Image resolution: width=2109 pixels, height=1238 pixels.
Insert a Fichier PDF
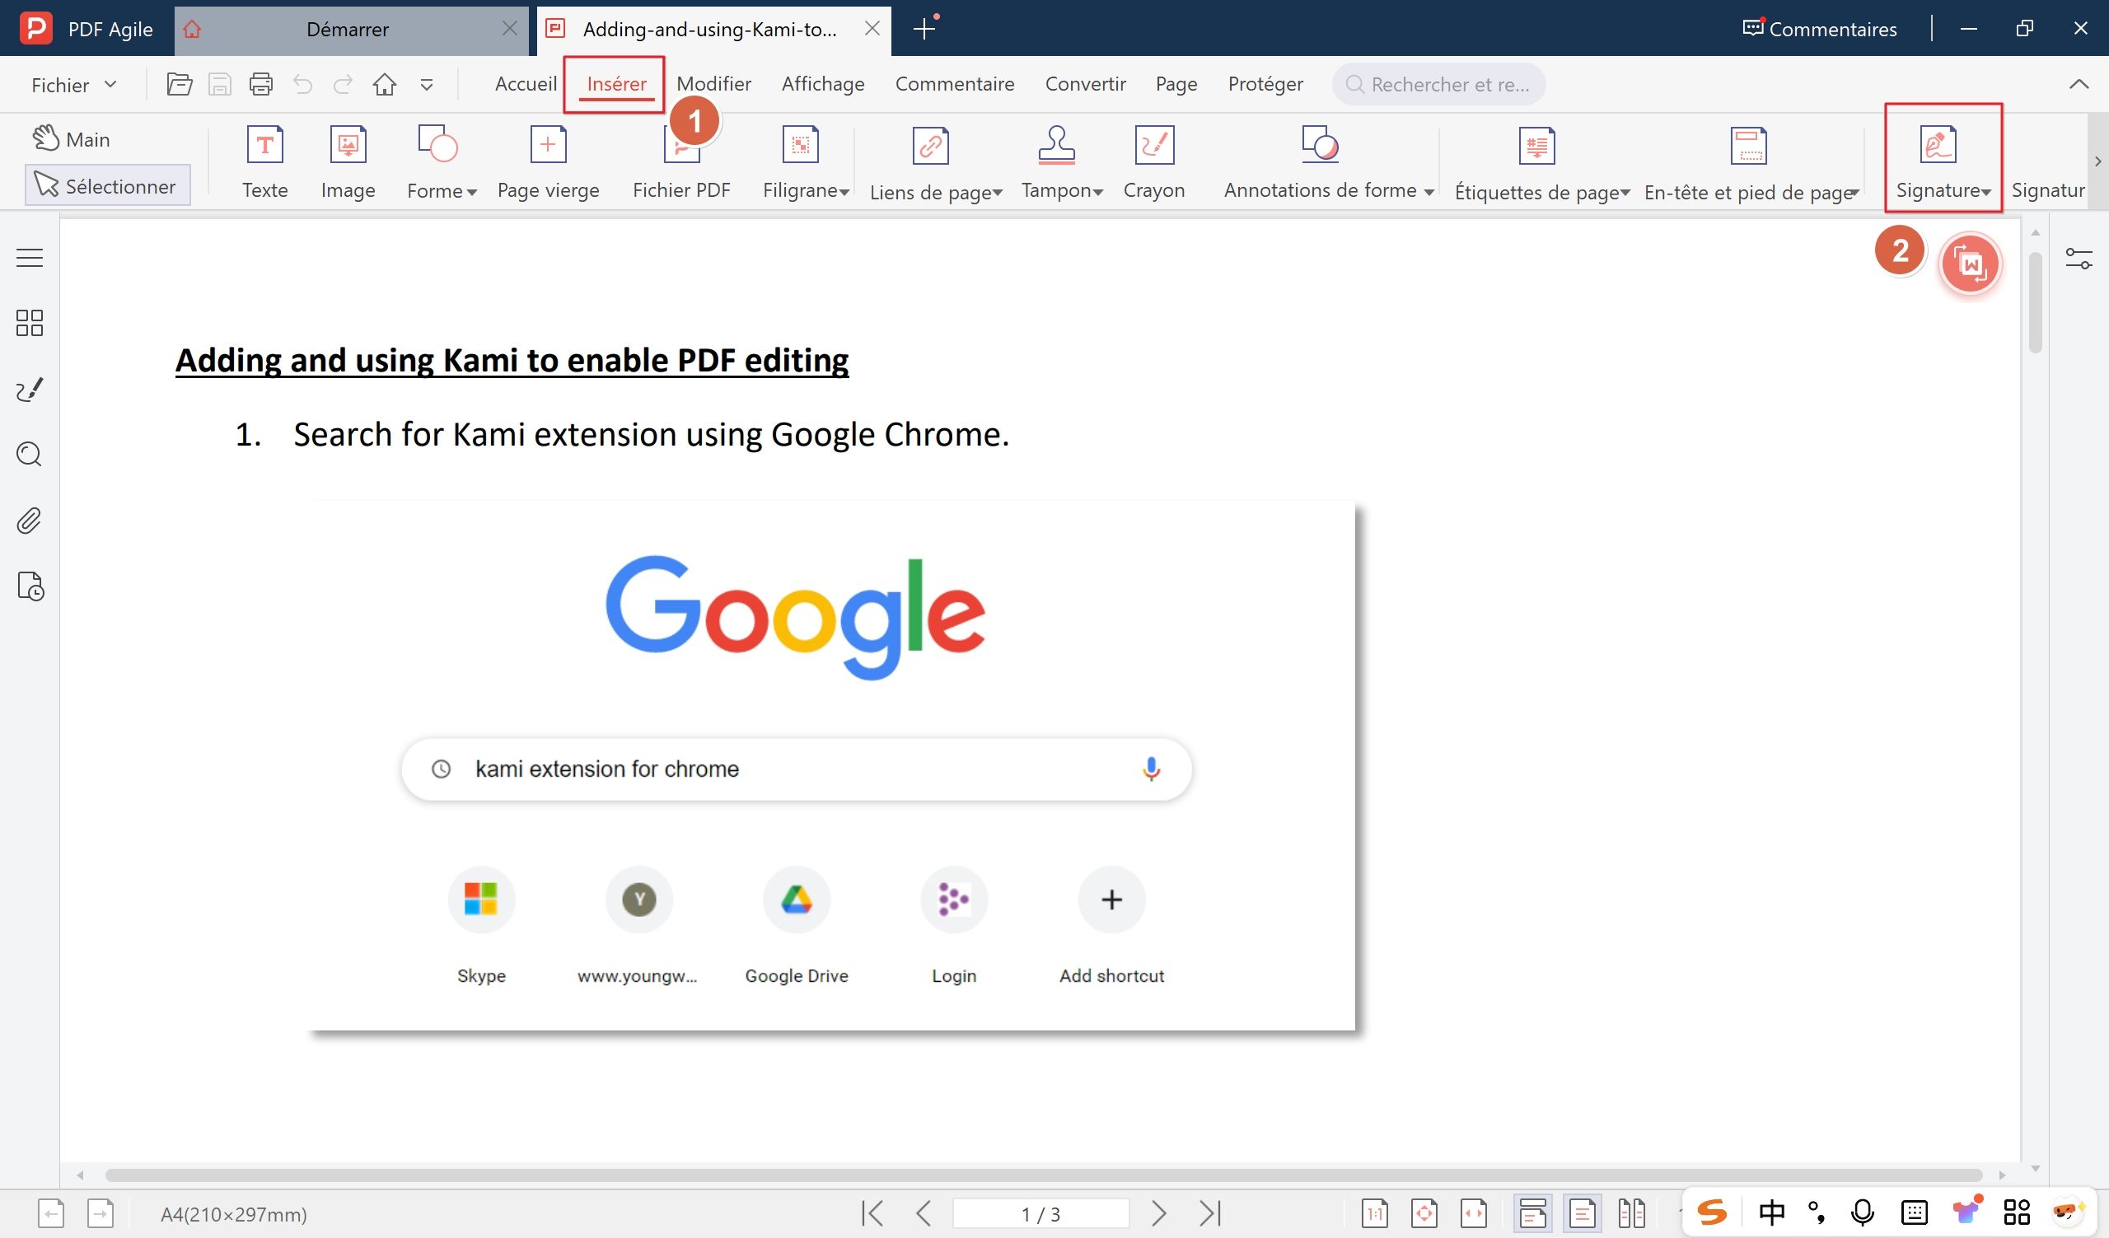click(x=681, y=162)
